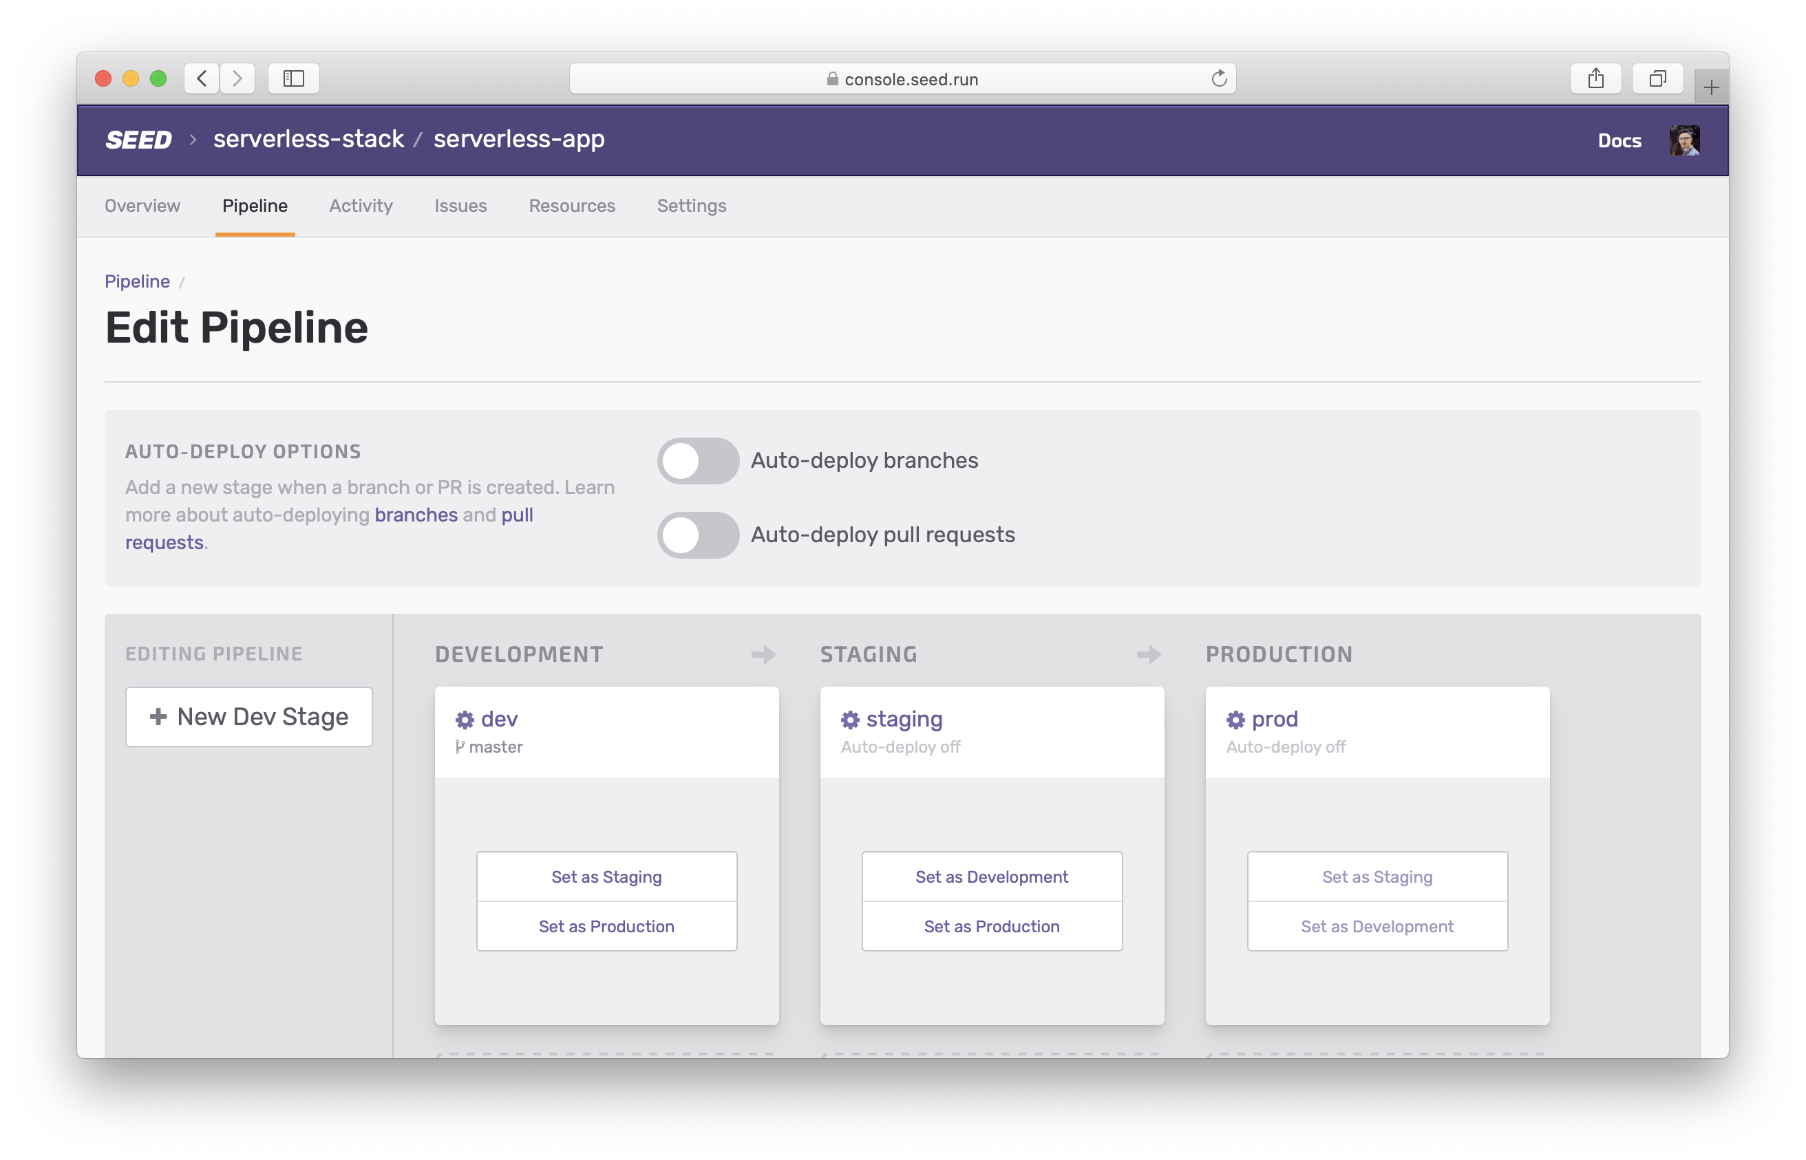Click the lock icon in address bar
The image size is (1806, 1160).
click(x=833, y=78)
